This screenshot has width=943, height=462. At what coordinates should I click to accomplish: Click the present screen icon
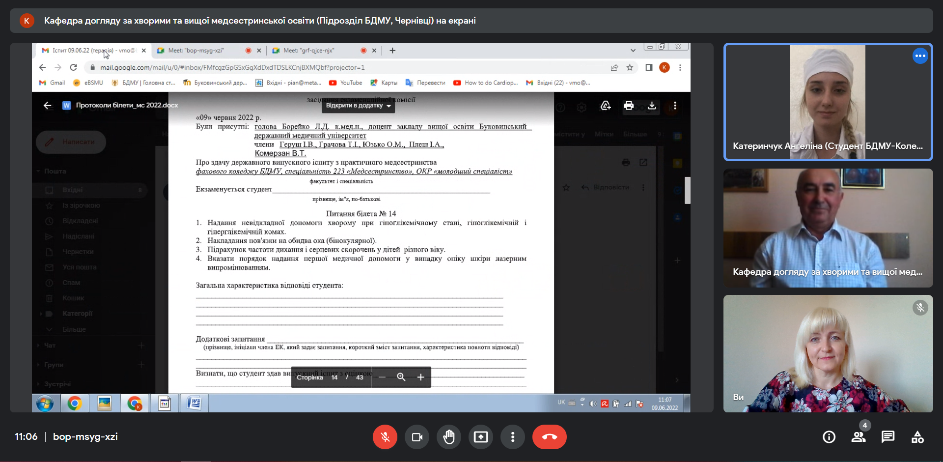[481, 437]
